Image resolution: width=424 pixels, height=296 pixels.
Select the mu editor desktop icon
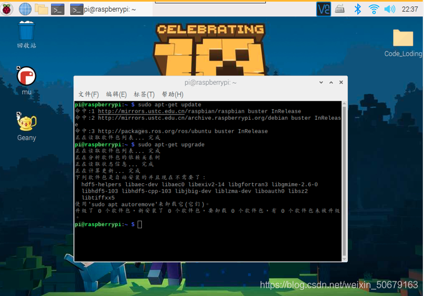(27, 81)
